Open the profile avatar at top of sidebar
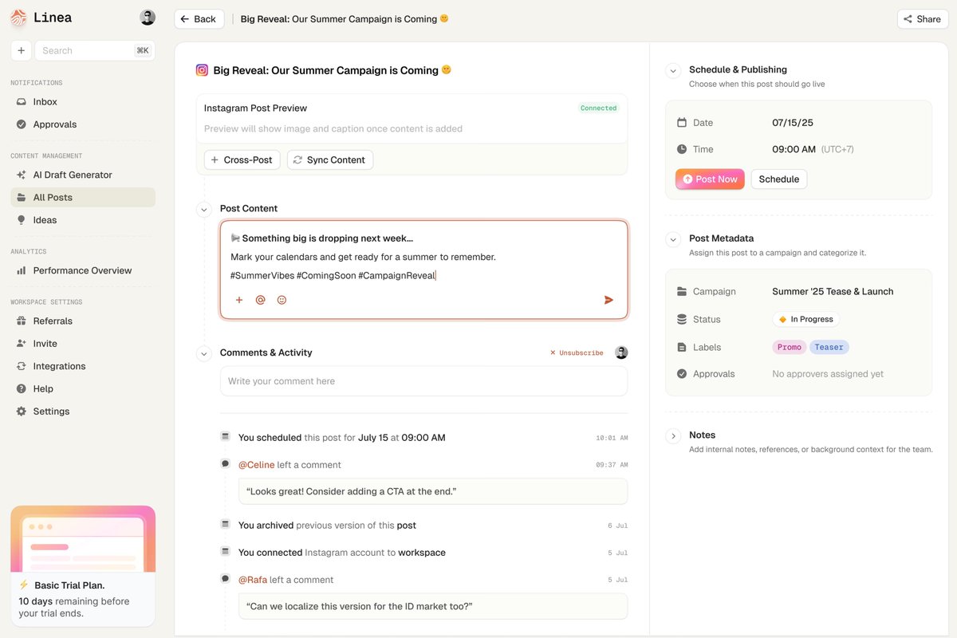957x638 pixels. point(147,16)
